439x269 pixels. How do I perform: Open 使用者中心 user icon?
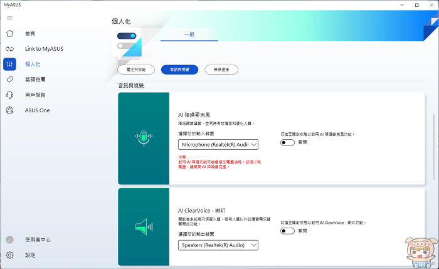tap(9, 240)
